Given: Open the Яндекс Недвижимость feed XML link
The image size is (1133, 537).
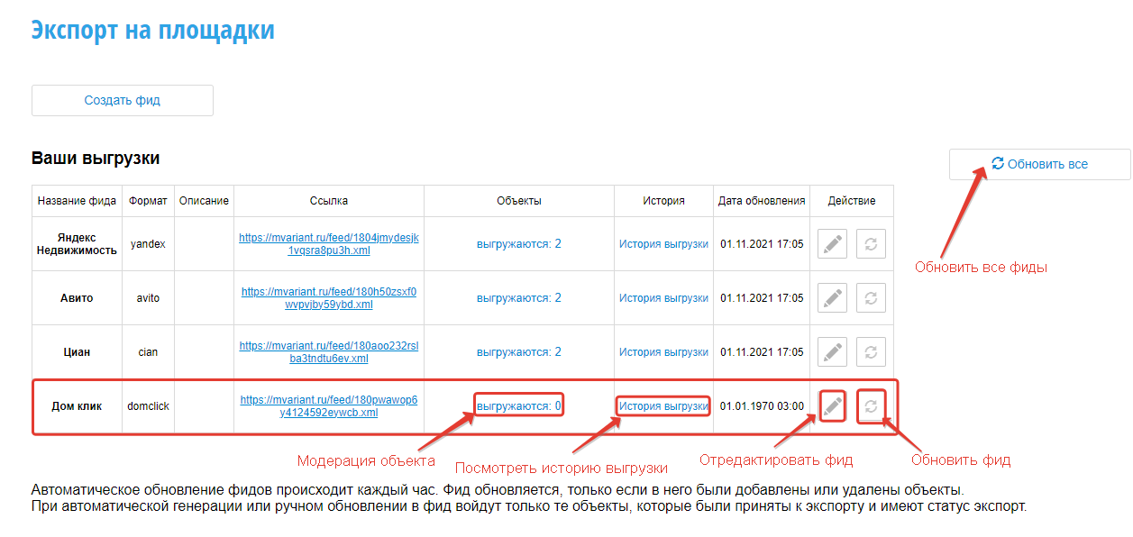Looking at the screenshot, I should pos(328,243).
